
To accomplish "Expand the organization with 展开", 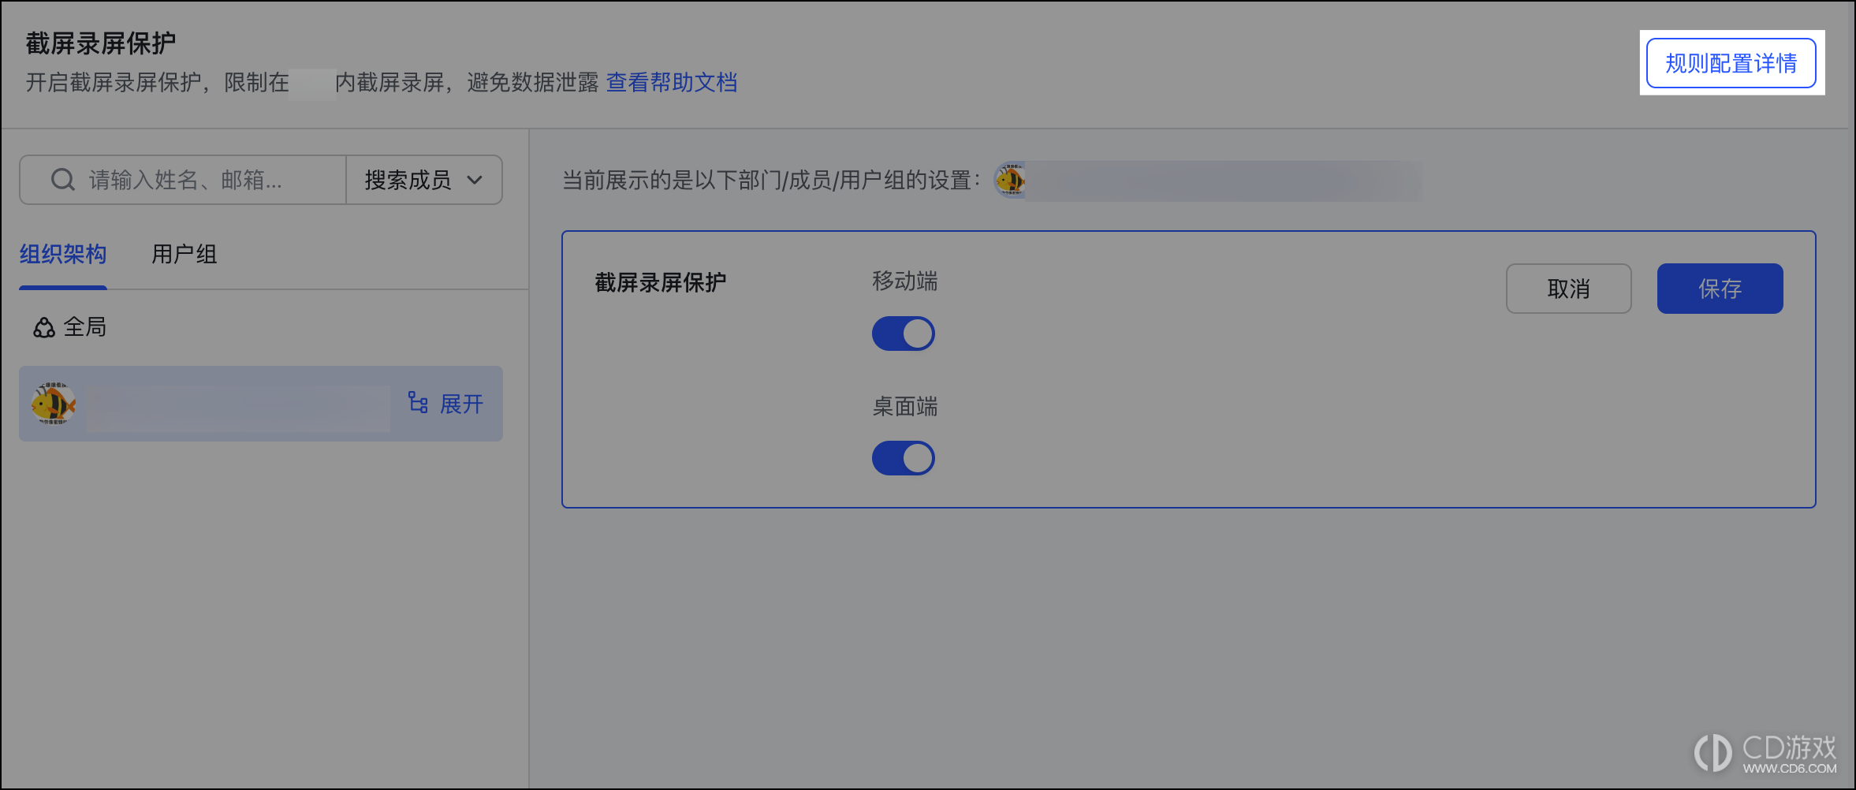I will point(461,404).
